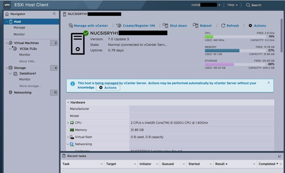Click the Recent tasks clipboard icon

(x=64, y=156)
